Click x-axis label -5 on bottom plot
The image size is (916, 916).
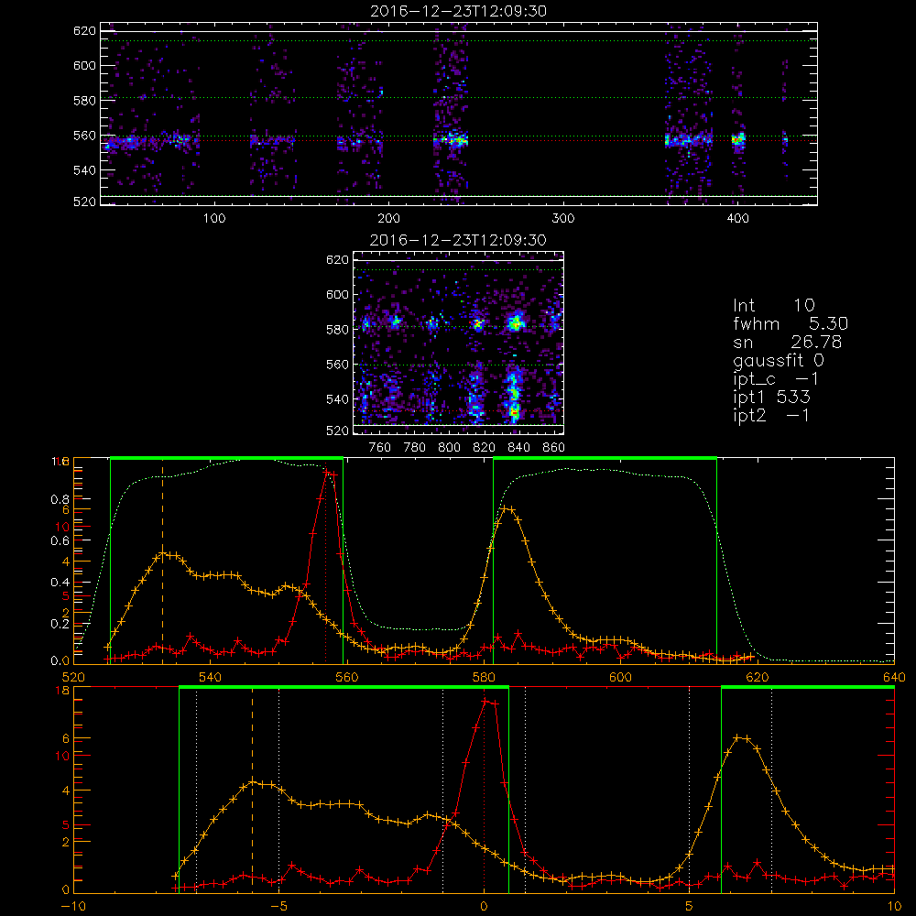(278, 907)
